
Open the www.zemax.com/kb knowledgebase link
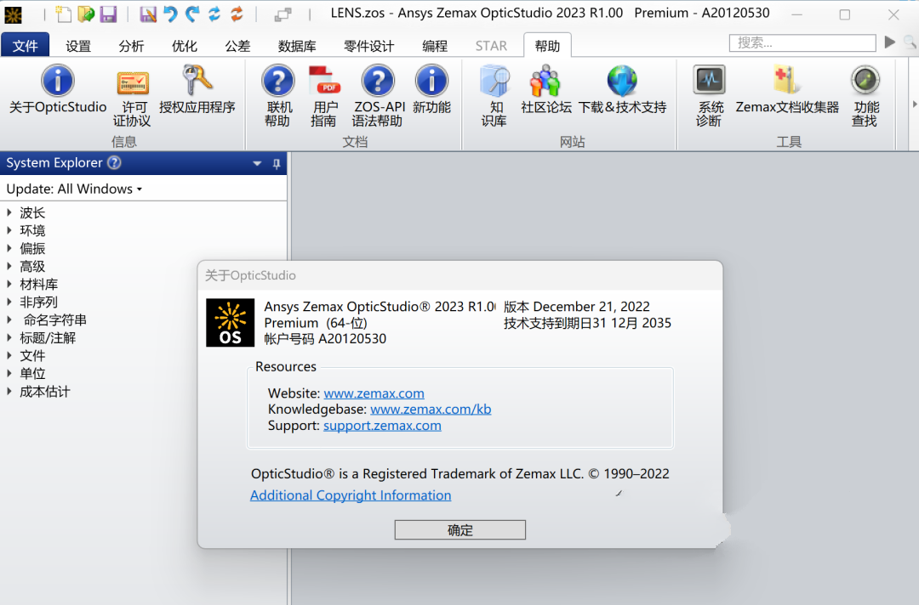[431, 409]
